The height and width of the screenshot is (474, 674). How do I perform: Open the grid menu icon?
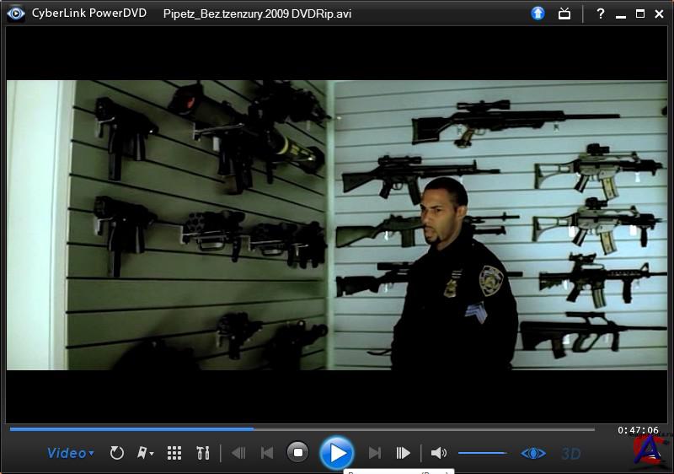[x=174, y=454]
